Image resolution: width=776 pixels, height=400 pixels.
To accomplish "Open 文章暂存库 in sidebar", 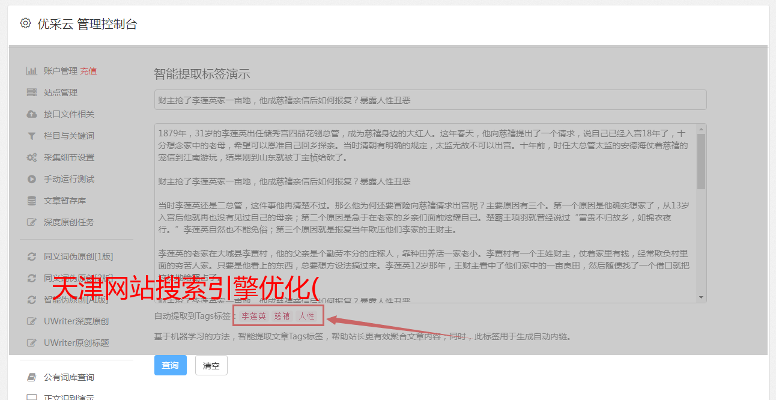I will coord(65,201).
